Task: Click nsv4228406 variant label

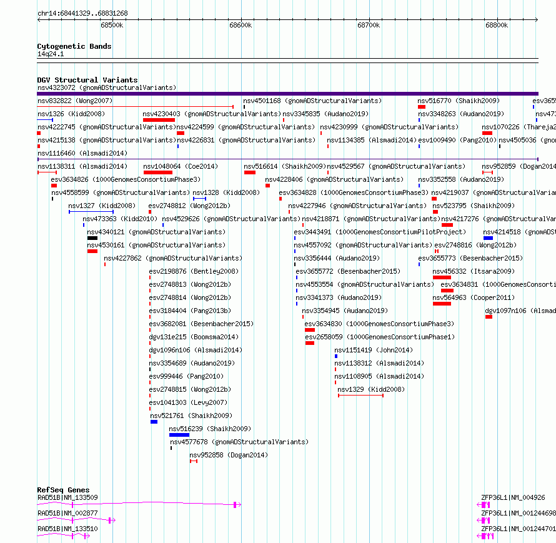Action: tap(334, 179)
